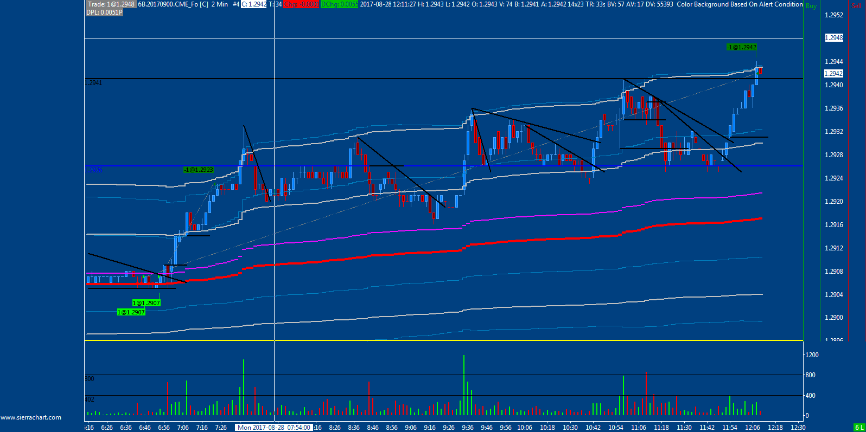This screenshot has height=432, width=866.
Task: Click the '2017-08-28 12:11:27' timestamp in header
Action: [388, 4]
